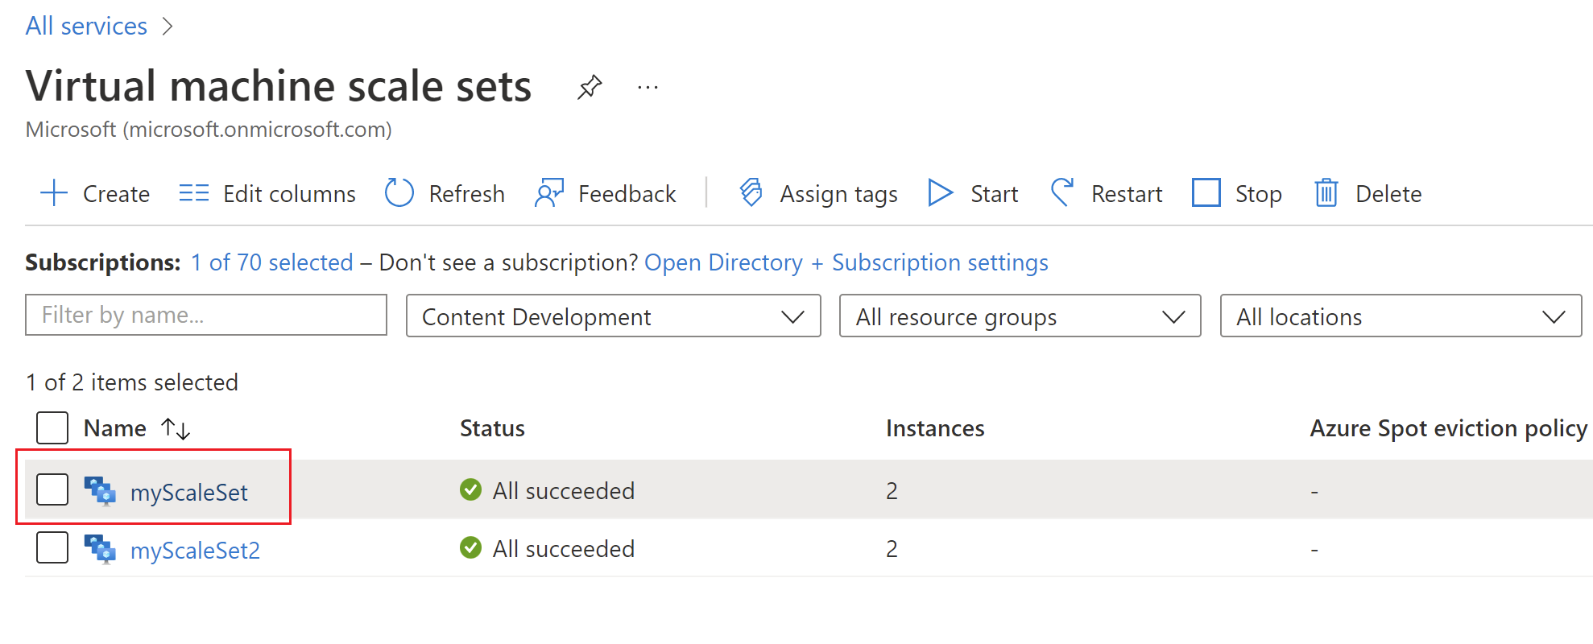The image size is (1593, 644).
Task: Click the Feedback toolbar icon
Action: click(x=549, y=193)
